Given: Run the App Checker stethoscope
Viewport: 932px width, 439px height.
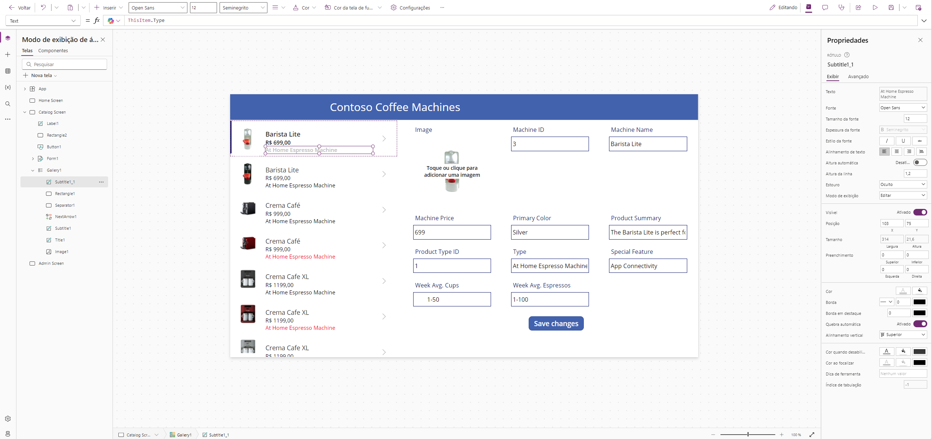Looking at the screenshot, I should coord(841,7).
